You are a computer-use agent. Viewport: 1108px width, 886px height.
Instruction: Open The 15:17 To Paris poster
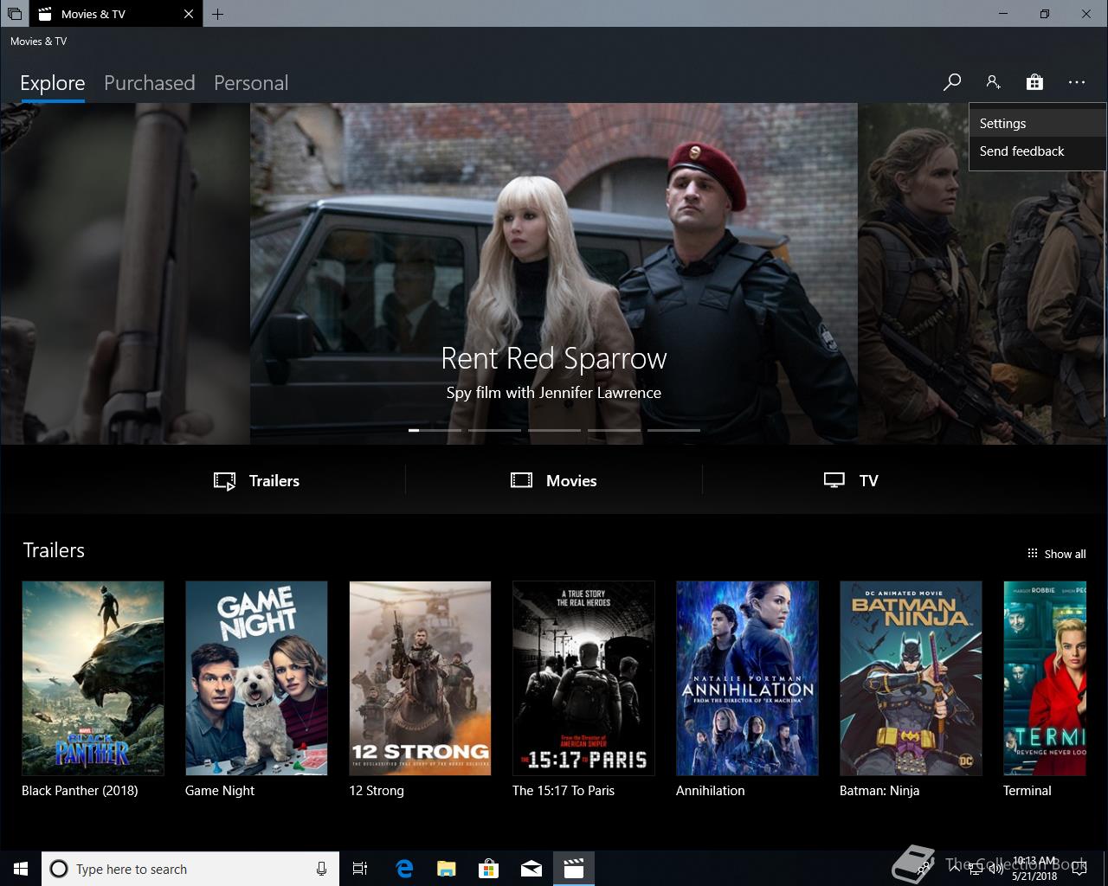(x=583, y=678)
